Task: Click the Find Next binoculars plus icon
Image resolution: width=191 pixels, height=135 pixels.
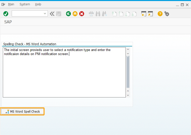Action: [104, 14]
